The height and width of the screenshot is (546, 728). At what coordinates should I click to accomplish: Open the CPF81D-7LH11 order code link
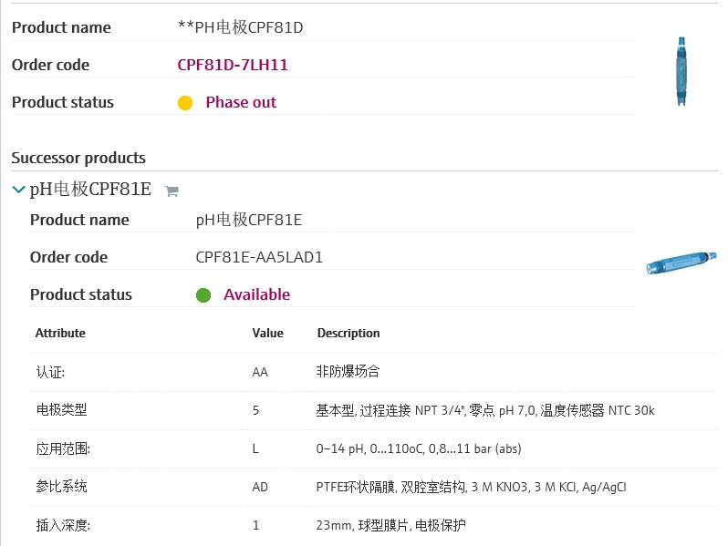point(233,65)
